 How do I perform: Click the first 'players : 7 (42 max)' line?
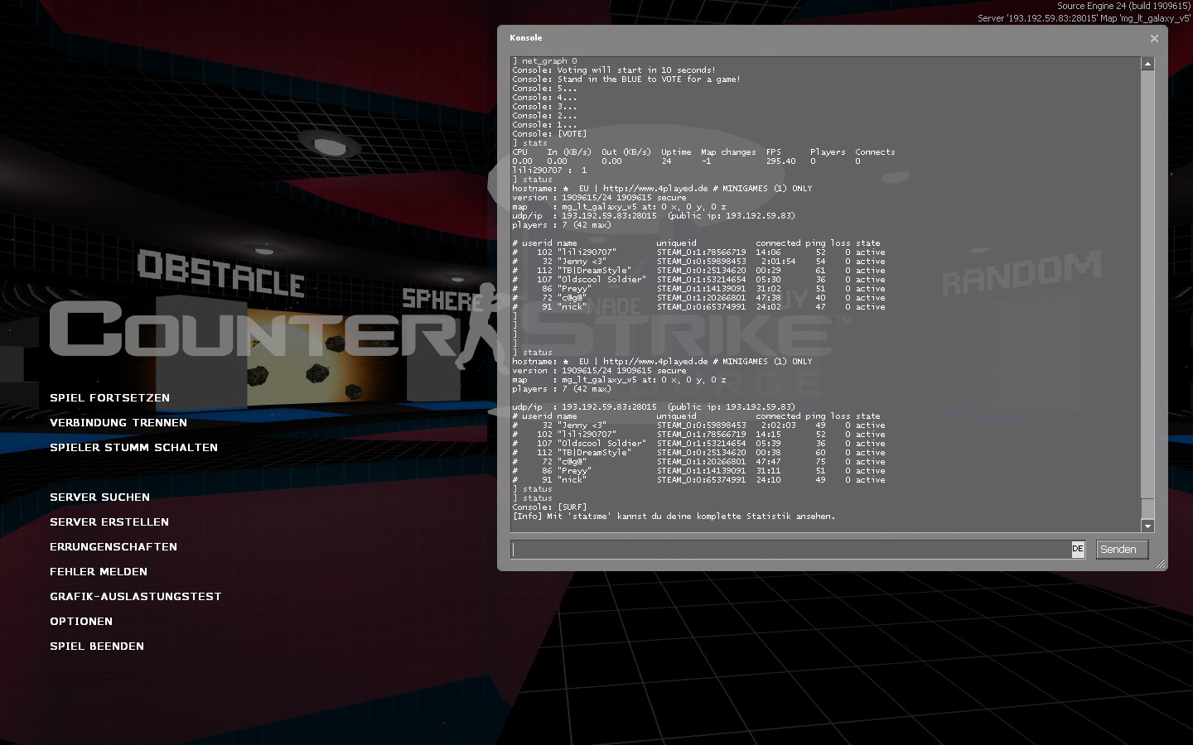coord(562,225)
